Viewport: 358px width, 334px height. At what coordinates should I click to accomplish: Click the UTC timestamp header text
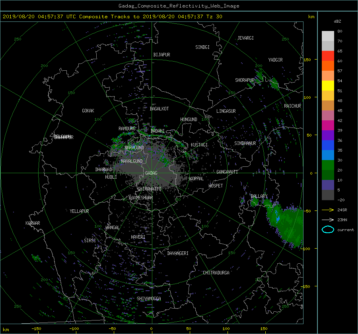[x=112, y=17]
